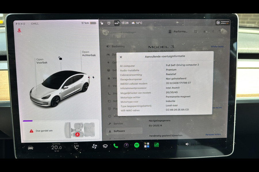Tap the volume speaker icon
This screenshot has width=259, height=172.
(x=187, y=144)
